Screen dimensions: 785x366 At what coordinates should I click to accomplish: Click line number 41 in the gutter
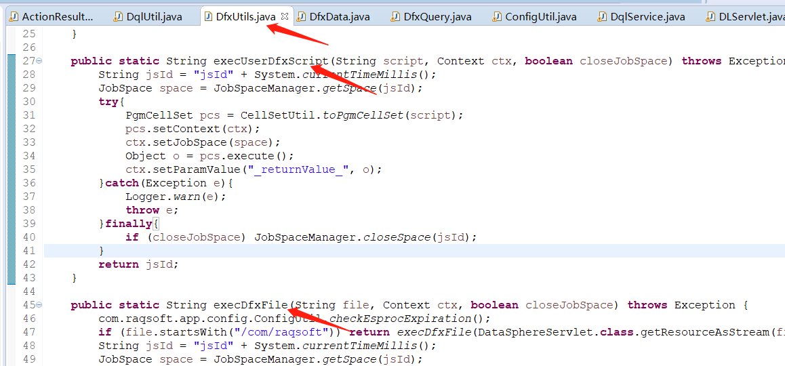click(30, 250)
